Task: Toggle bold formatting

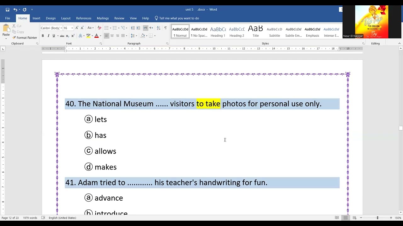Action: point(43,36)
